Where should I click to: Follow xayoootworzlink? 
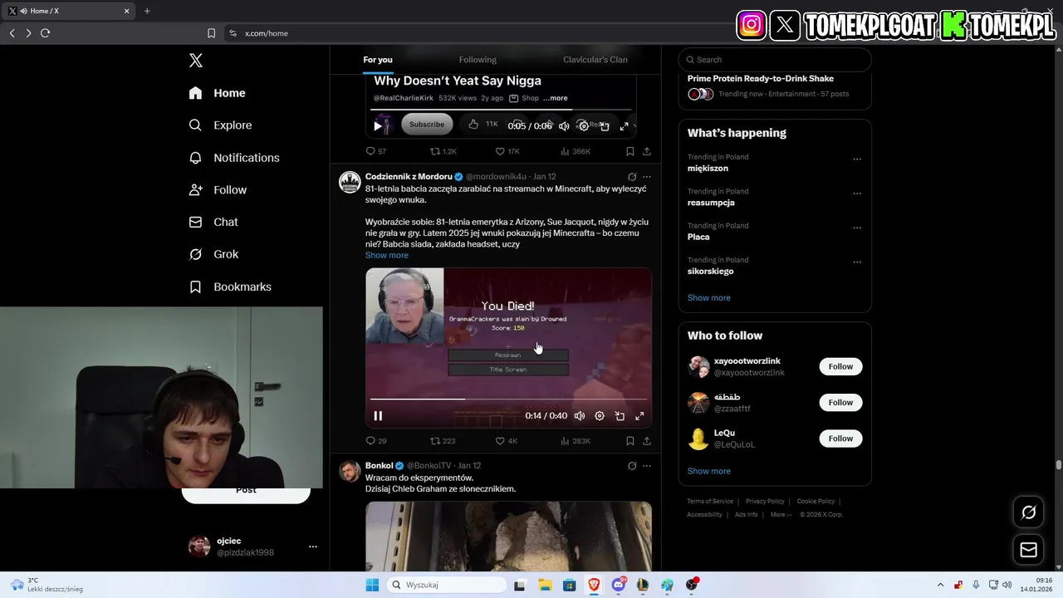(840, 366)
